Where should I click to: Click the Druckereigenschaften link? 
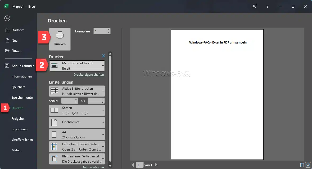coord(89,75)
